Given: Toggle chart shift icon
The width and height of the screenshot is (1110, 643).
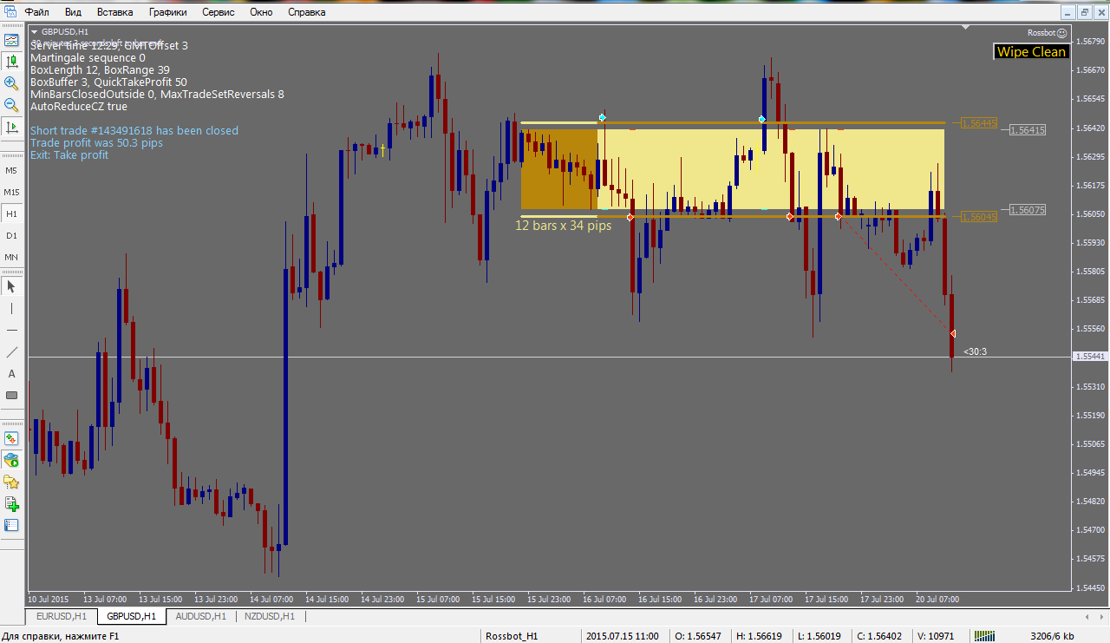Looking at the screenshot, I should pos(11,127).
